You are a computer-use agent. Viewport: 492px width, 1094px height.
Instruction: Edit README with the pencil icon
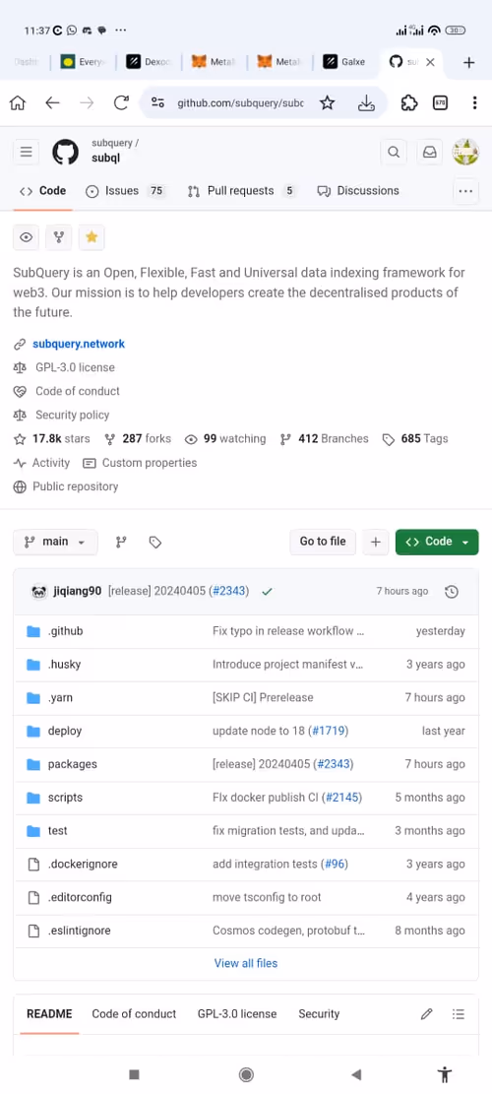tap(426, 1014)
